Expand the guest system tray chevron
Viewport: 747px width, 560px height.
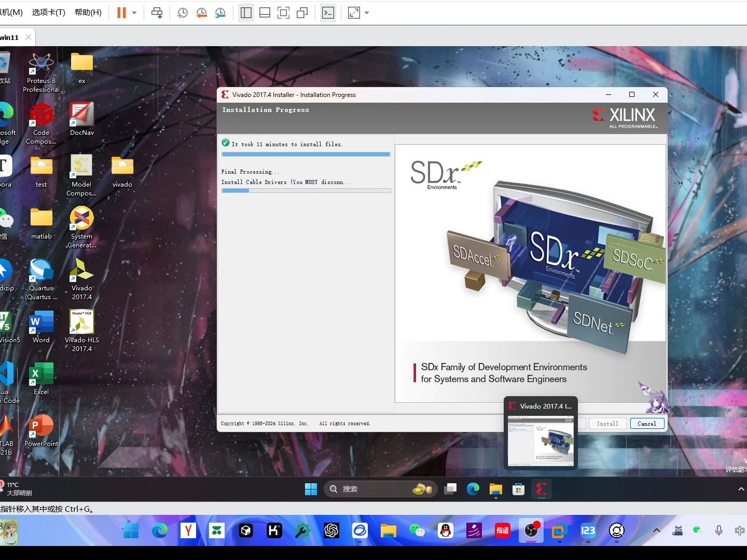point(741,489)
